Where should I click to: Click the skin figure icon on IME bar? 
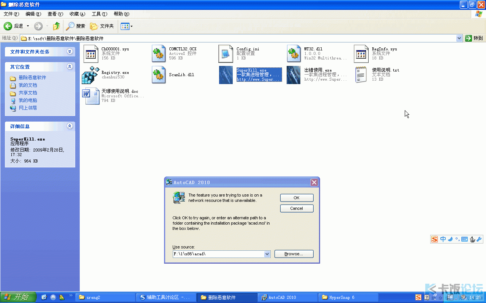[472, 239]
